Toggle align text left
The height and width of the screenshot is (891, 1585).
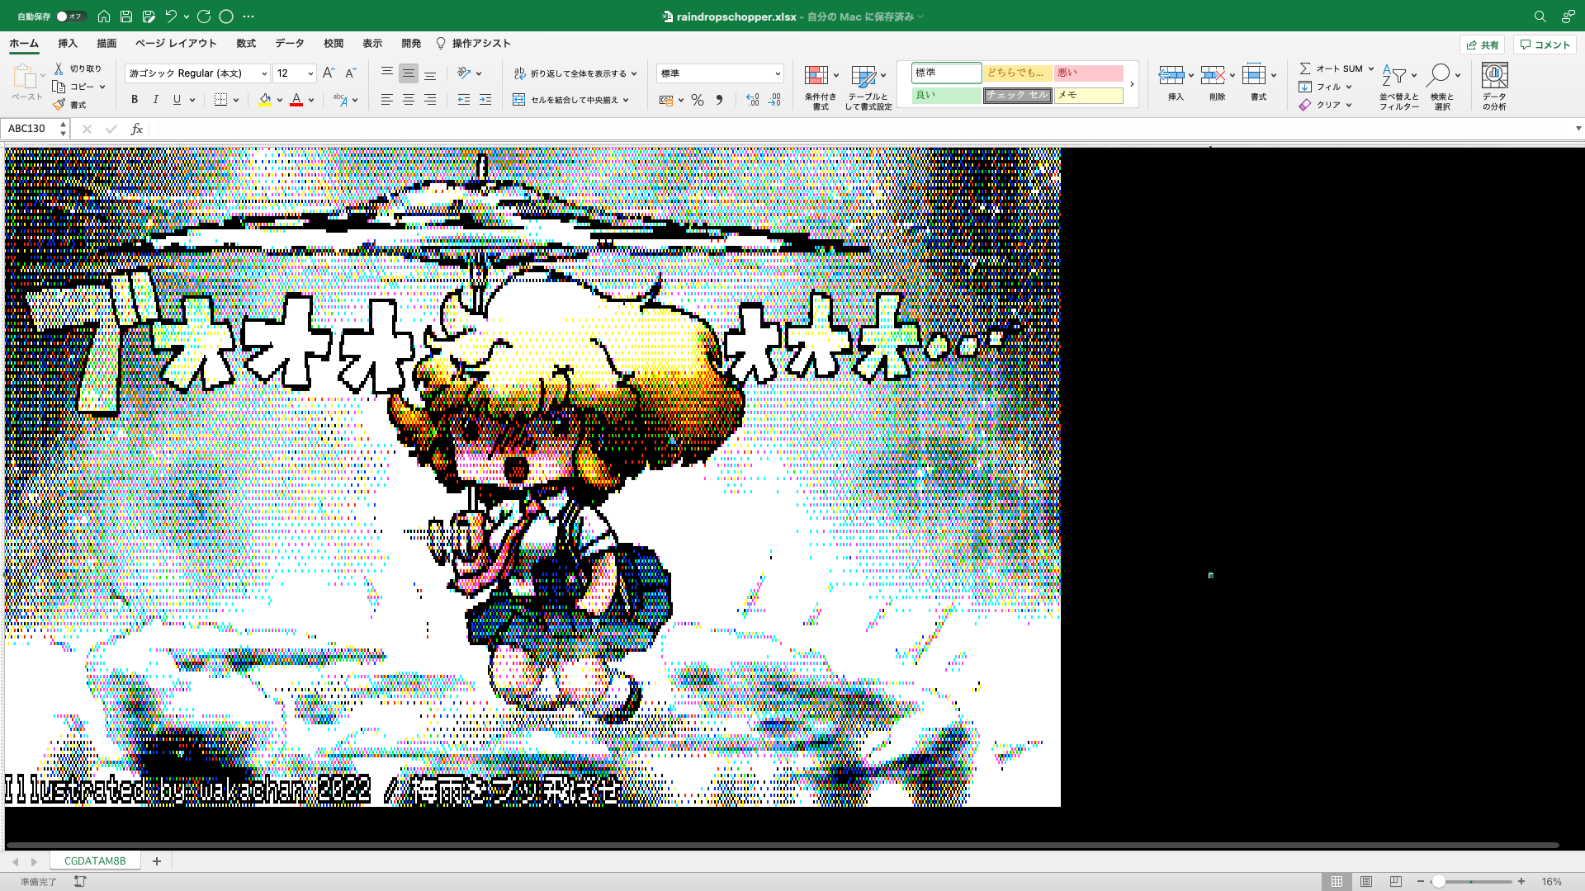point(386,100)
